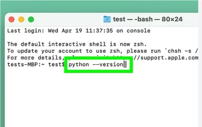
Task: Click the window title 'test — -bash — 80×24'
Action: 148,19
